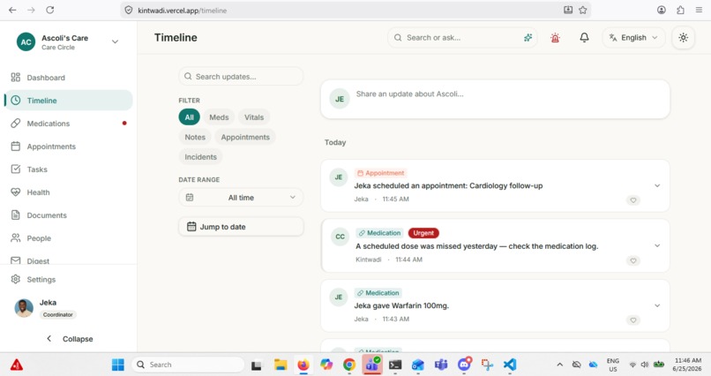This screenshot has height=376, width=711.
Task: Click the Appointments calendar icon in sidebar
Action: [x=15, y=146]
